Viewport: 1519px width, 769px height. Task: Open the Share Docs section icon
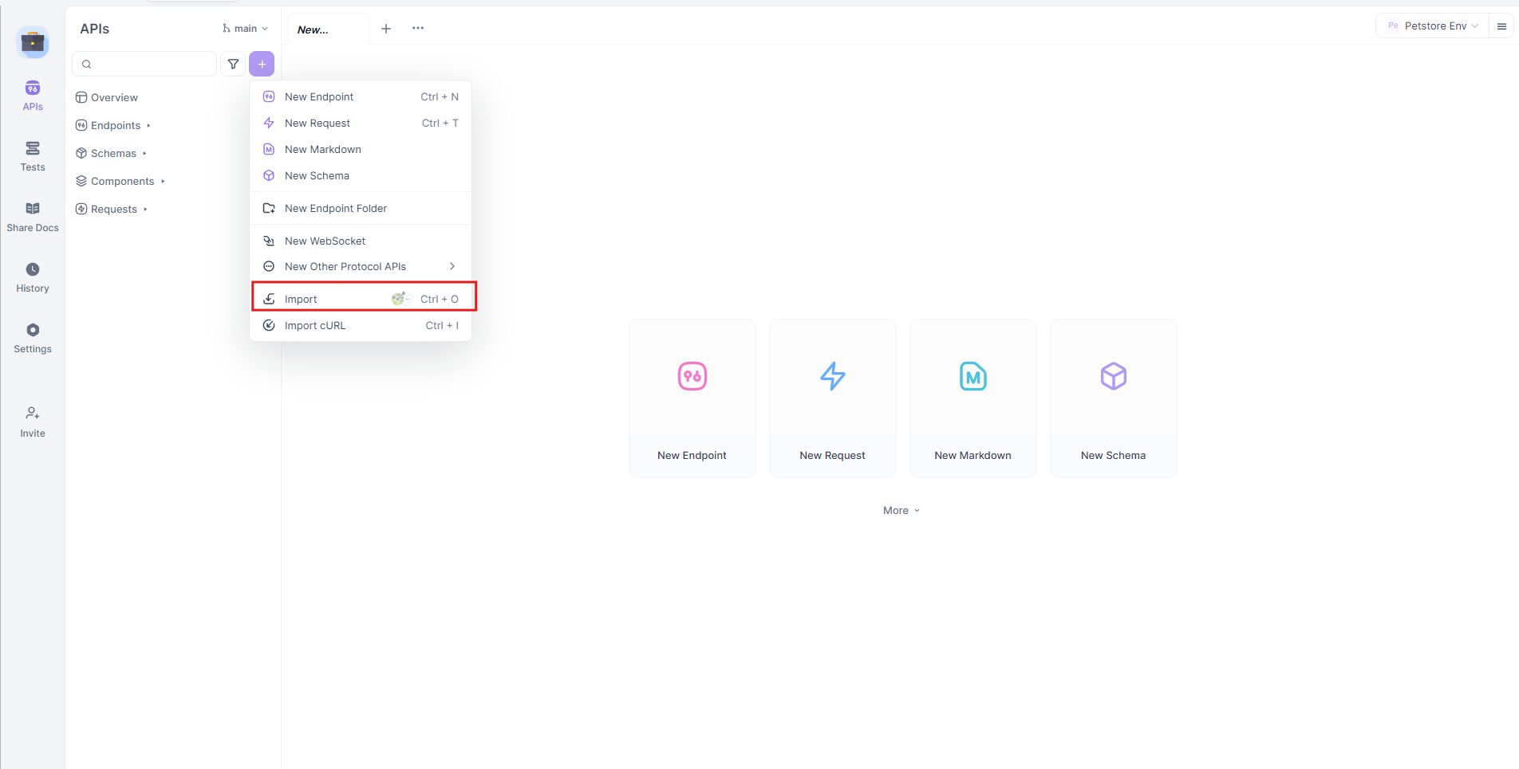tap(33, 209)
